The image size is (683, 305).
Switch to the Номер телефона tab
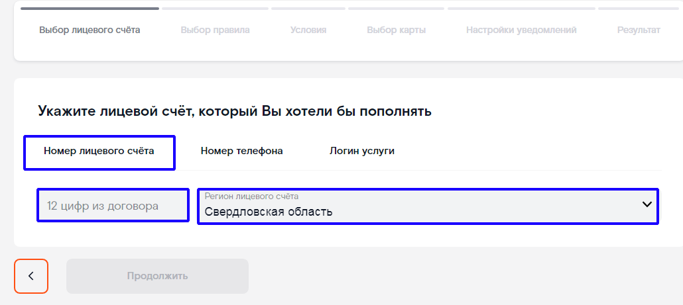(242, 152)
